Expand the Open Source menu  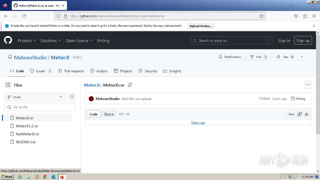79,40
